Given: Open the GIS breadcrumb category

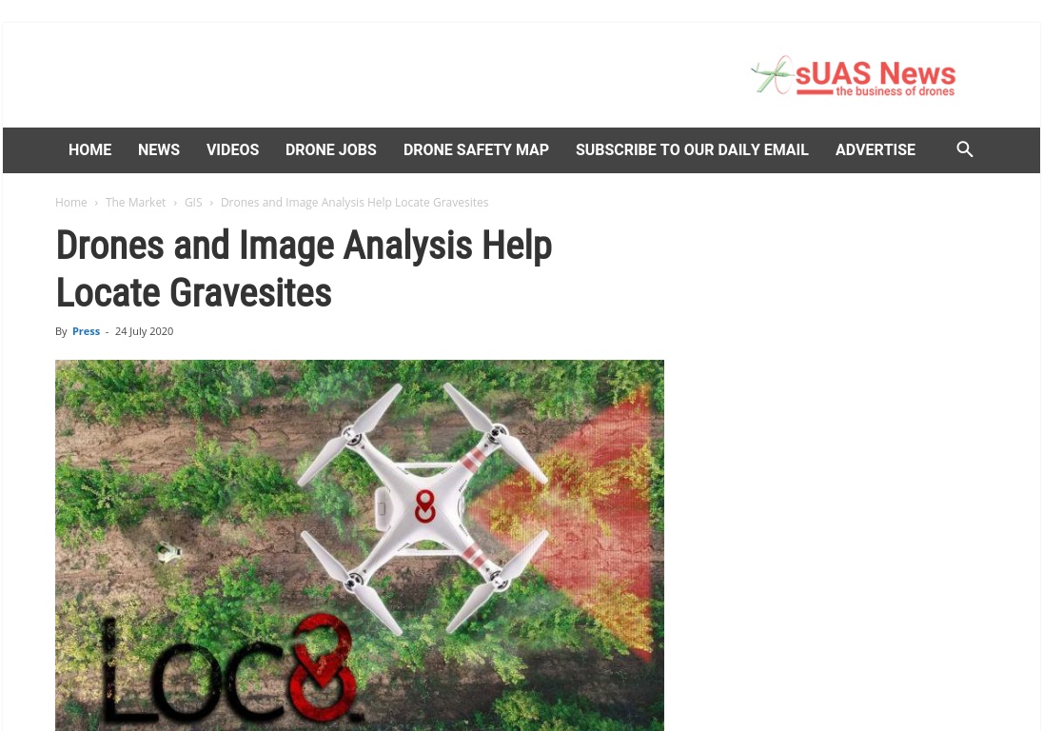Looking at the screenshot, I should [x=193, y=202].
